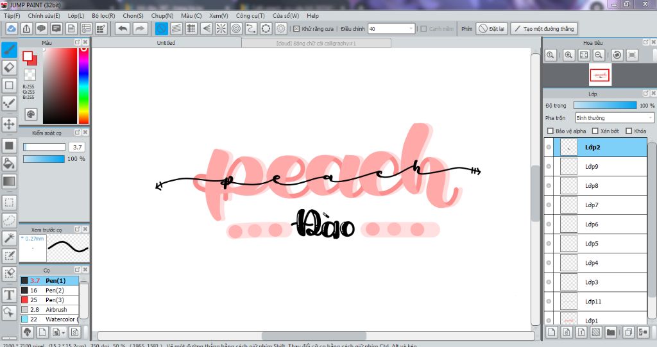The image size is (657, 347).
Task: Open the Tệp(F) menu
Action: (x=12, y=16)
